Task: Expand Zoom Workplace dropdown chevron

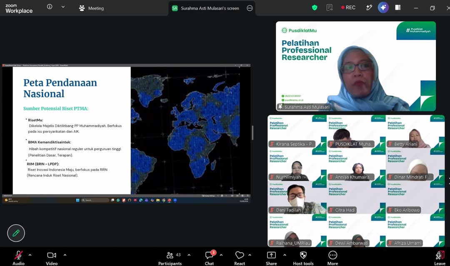Action: point(63,7)
